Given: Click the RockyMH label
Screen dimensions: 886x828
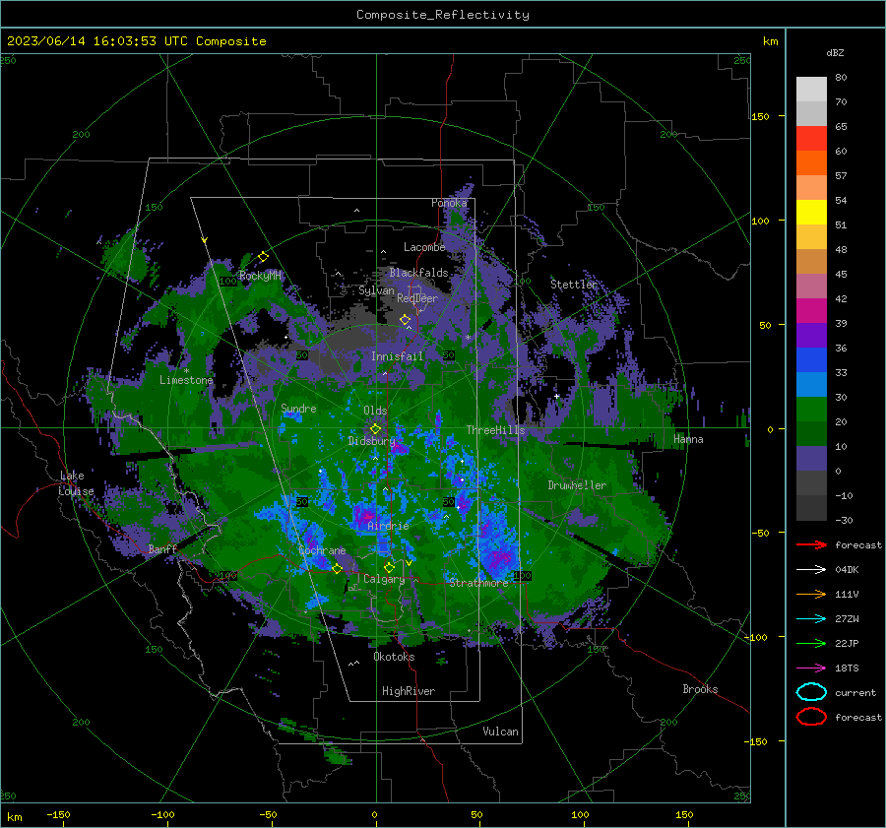Looking at the screenshot, I should coord(260,276).
